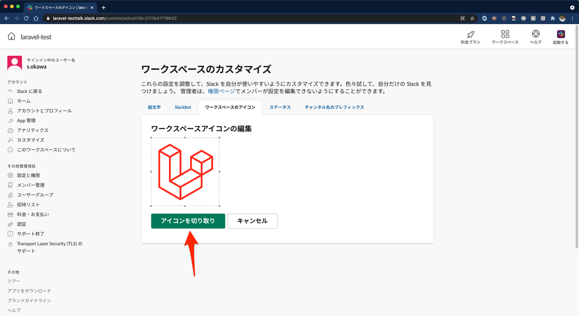The width and height of the screenshot is (579, 316).
Task: Open a new browser tab
Action: (x=103, y=7)
